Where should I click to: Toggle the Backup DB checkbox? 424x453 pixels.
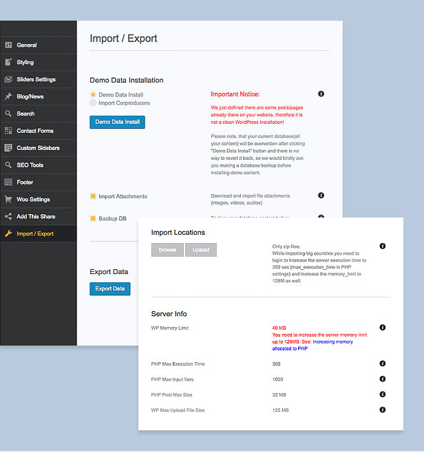pyautogui.click(x=93, y=218)
